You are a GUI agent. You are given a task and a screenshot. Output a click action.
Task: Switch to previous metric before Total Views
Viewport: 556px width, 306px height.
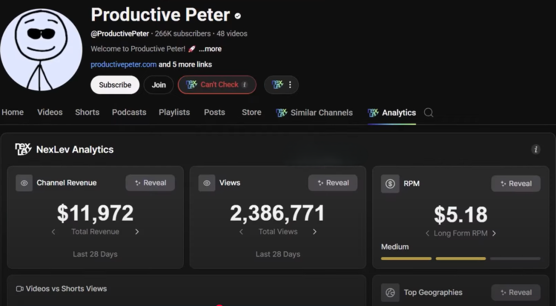click(241, 232)
